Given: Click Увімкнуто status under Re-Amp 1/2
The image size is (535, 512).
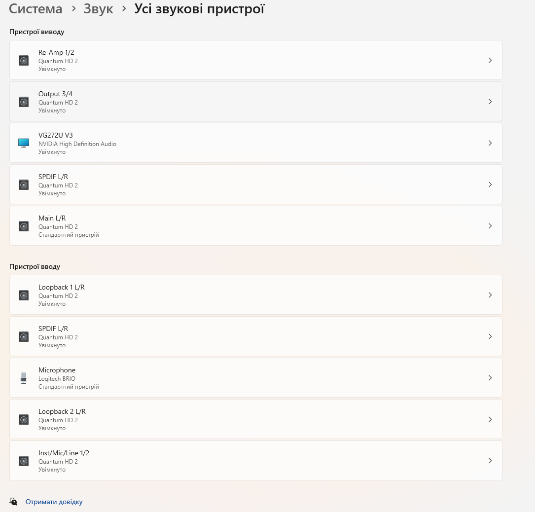Looking at the screenshot, I should click(x=52, y=69).
